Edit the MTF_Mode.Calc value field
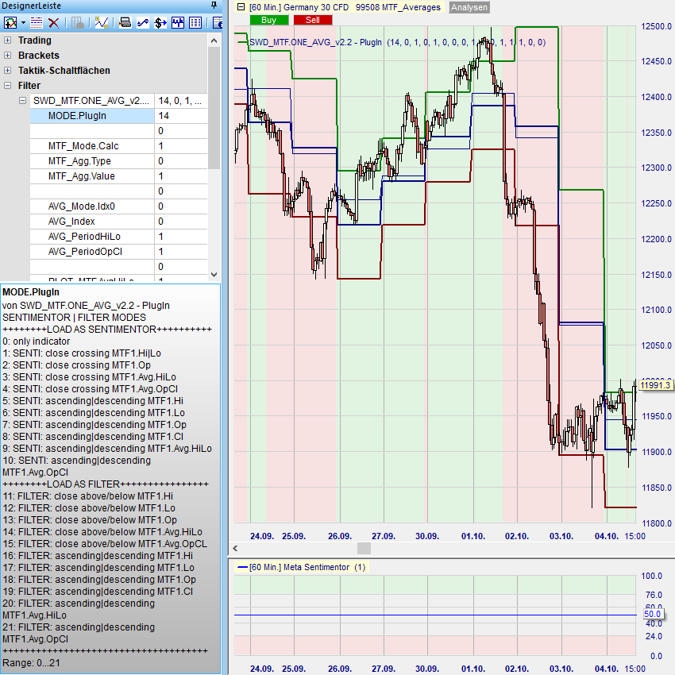Image resolution: width=675 pixels, height=675 pixels. tap(181, 146)
